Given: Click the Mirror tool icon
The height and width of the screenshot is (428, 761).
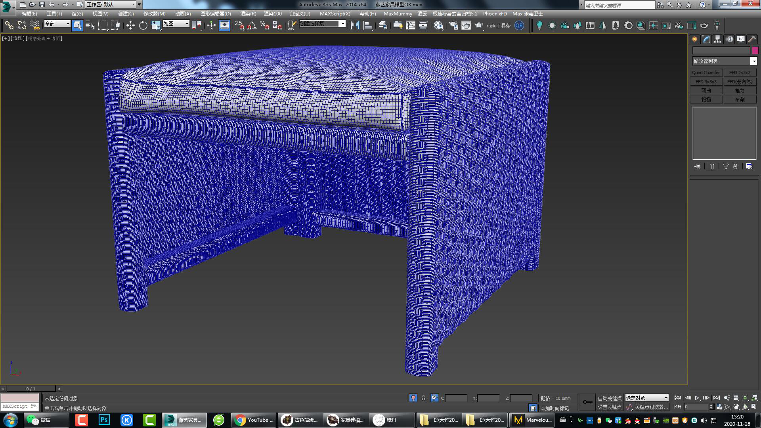Looking at the screenshot, I should coord(356,25).
